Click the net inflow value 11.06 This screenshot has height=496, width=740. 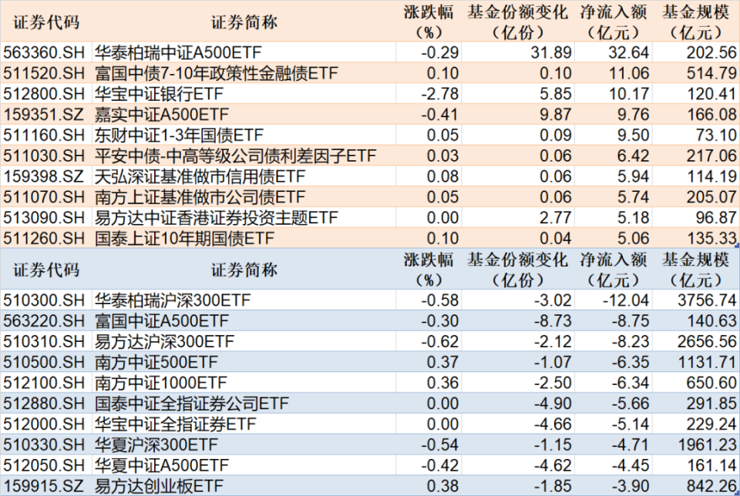click(x=629, y=73)
